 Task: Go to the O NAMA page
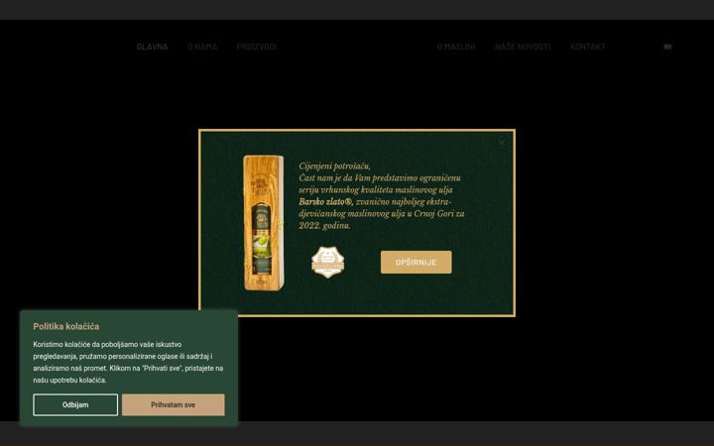[202, 47]
